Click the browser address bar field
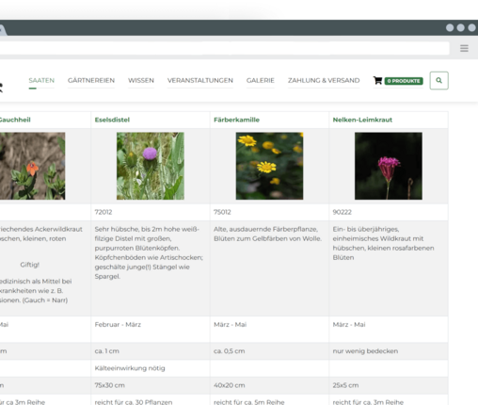Image resolution: width=478 pixels, height=405 pixels. pyautogui.click(x=225, y=48)
